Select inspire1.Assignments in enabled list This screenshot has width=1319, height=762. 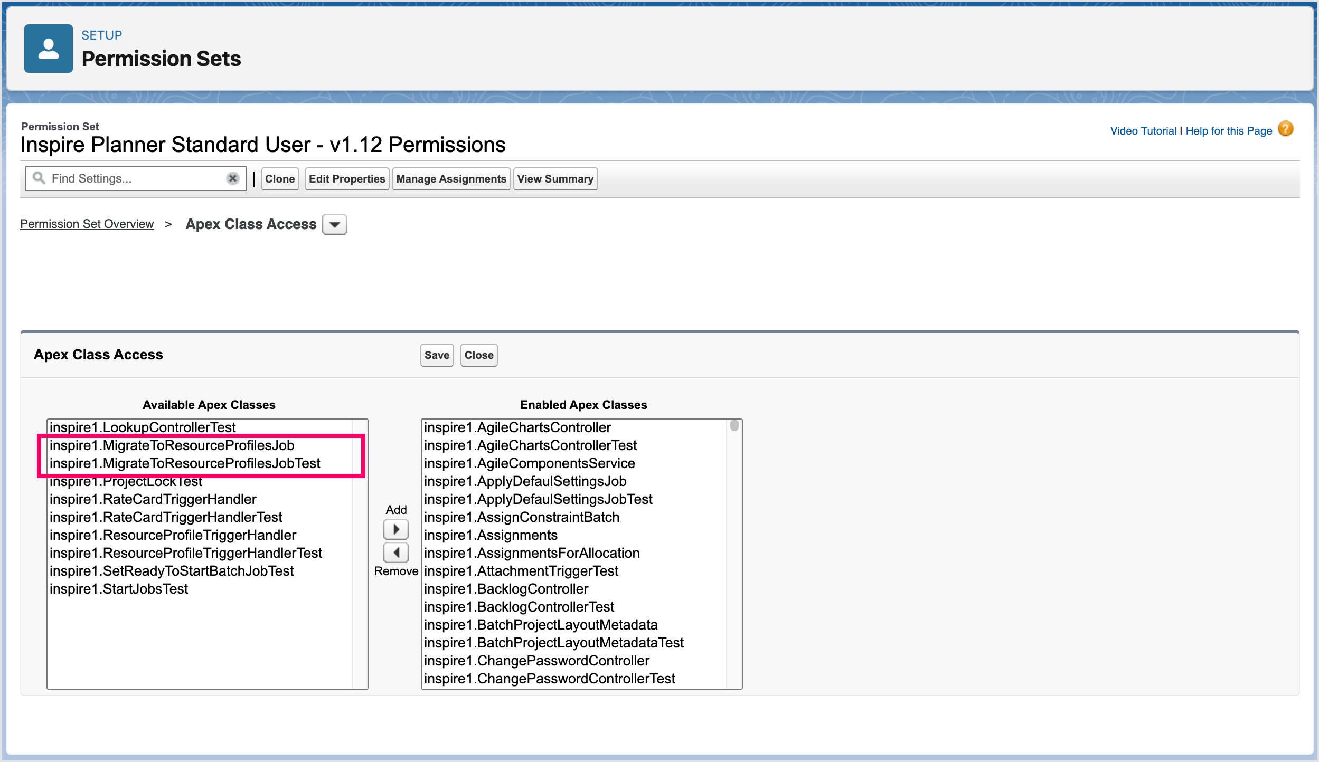(574, 535)
